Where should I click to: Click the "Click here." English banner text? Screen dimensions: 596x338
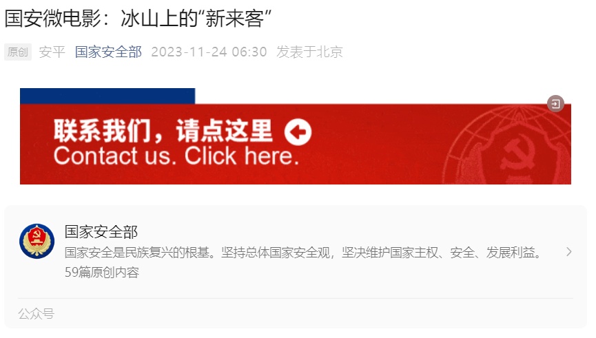pos(242,156)
